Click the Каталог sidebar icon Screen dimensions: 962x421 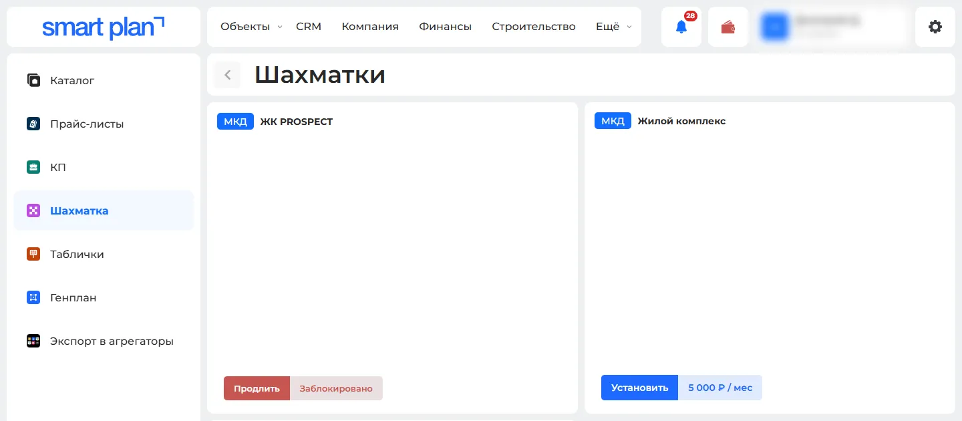[33, 80]
